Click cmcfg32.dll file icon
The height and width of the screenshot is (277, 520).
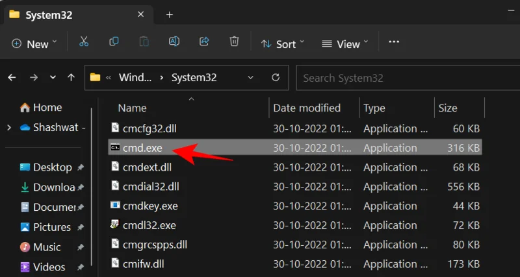[x=115, y=127]
